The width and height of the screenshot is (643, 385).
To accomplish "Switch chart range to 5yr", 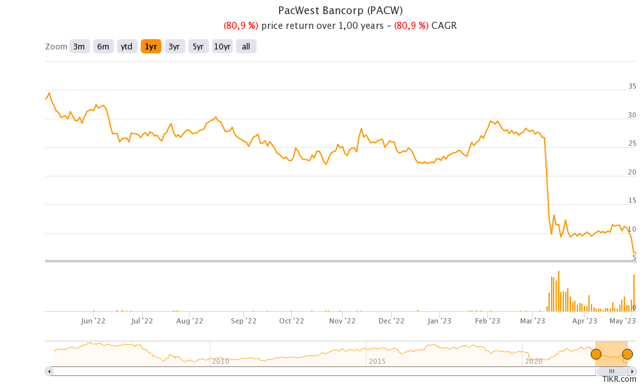I will pyautogui.click(x=198, y=47).
